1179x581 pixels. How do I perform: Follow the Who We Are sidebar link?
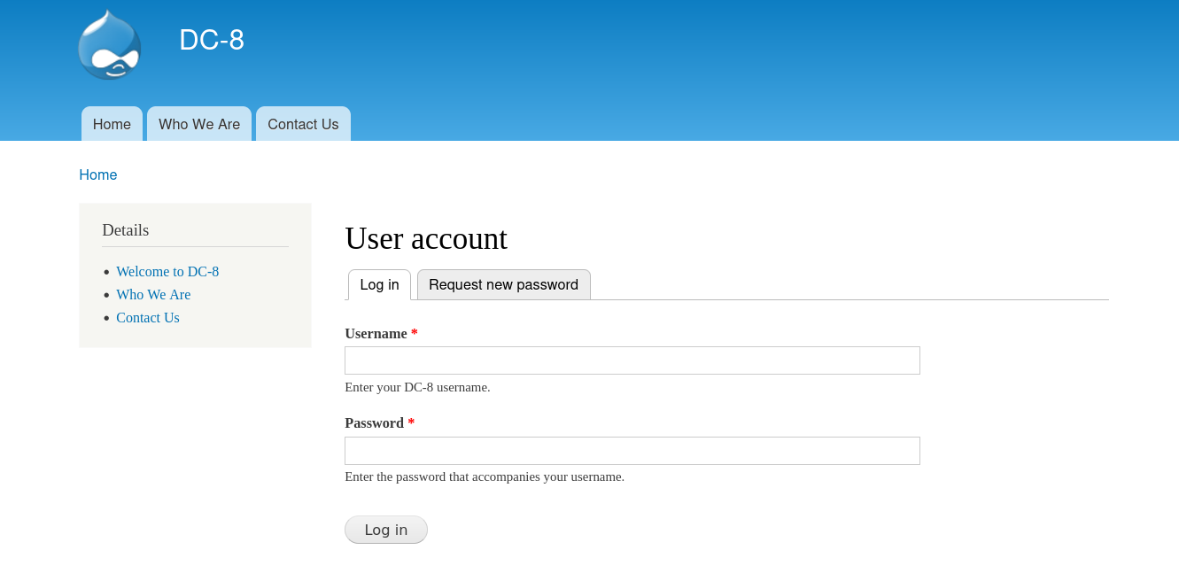[153, 295]
